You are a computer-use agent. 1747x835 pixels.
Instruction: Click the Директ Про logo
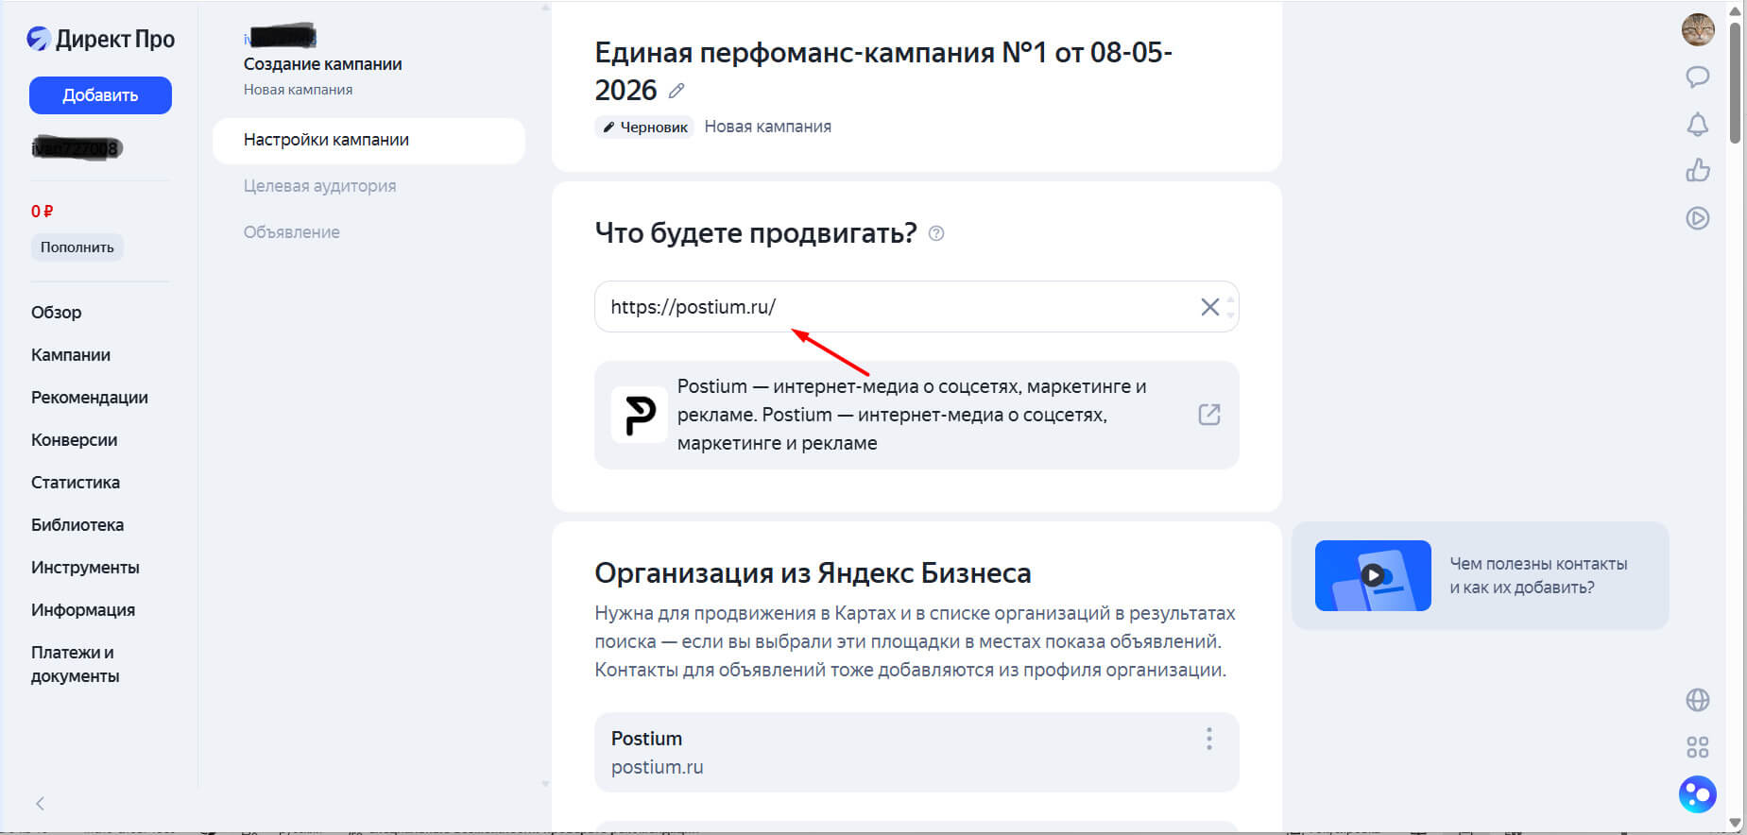pos(100,39)
